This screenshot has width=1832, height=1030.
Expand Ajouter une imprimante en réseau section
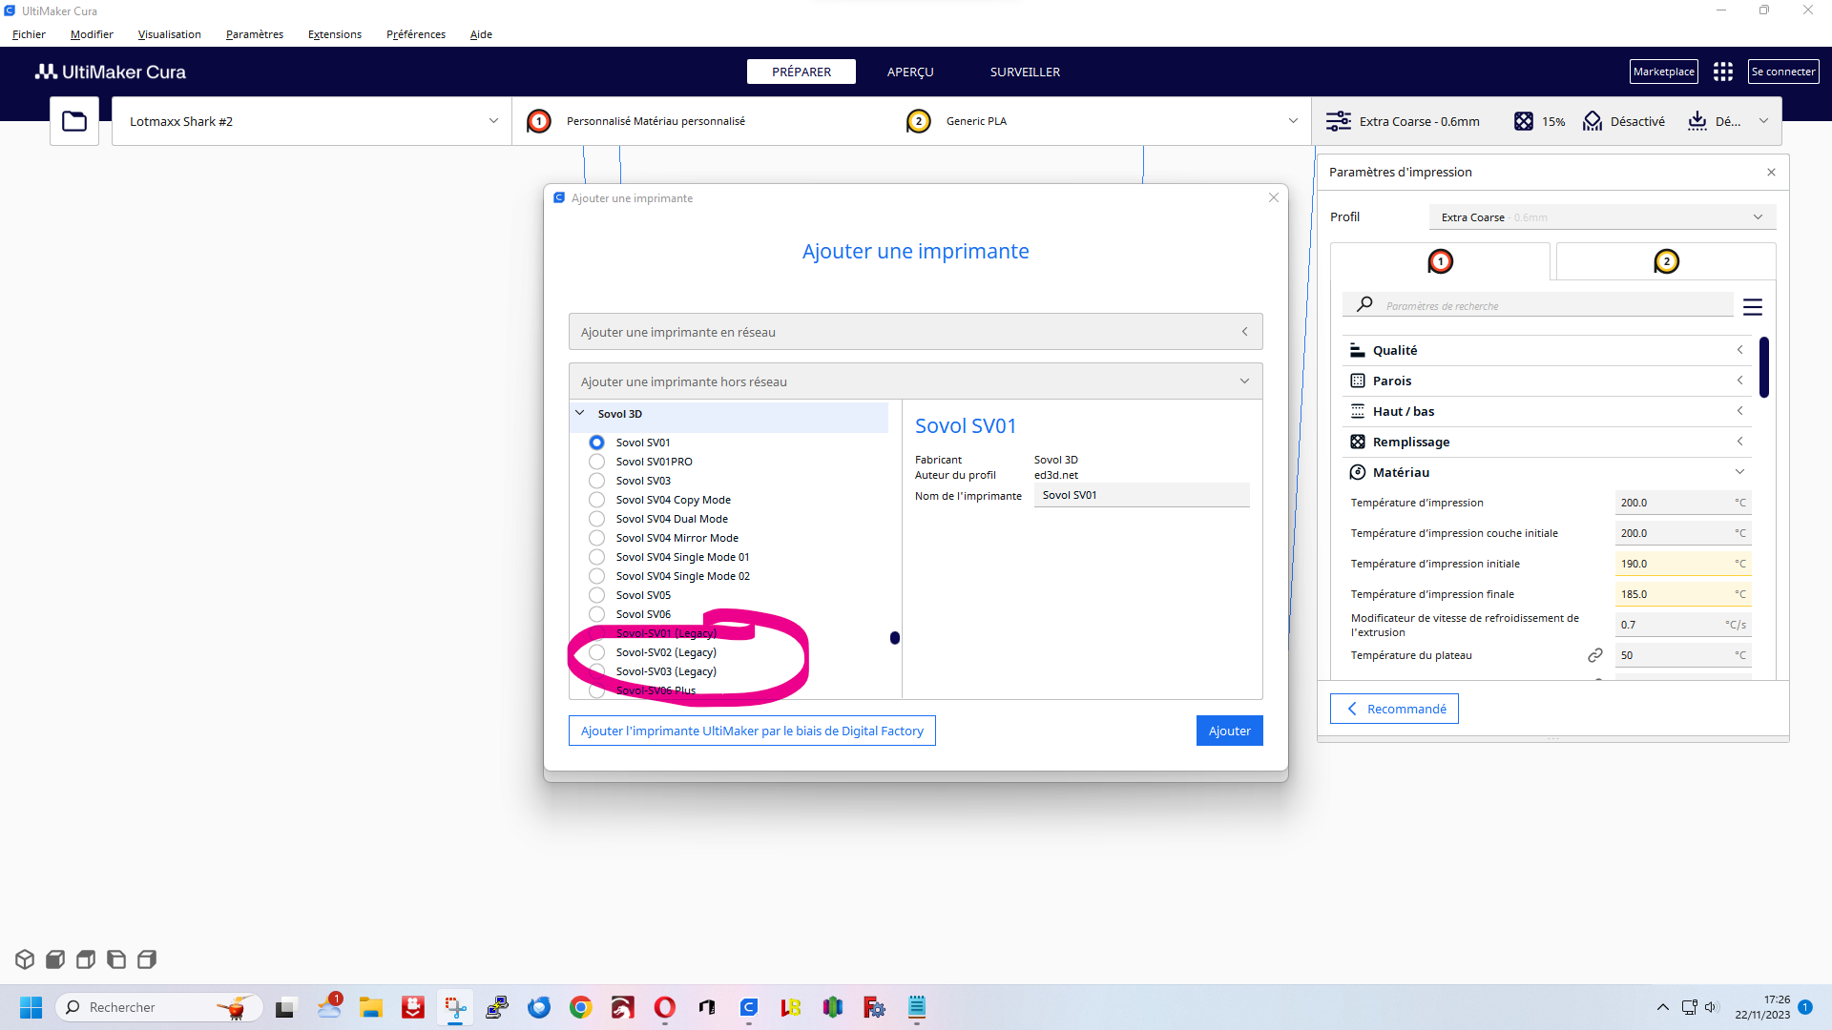[x=915, y=332]
